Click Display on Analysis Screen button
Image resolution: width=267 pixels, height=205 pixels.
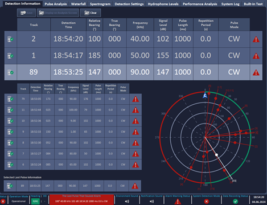point(58,13)
